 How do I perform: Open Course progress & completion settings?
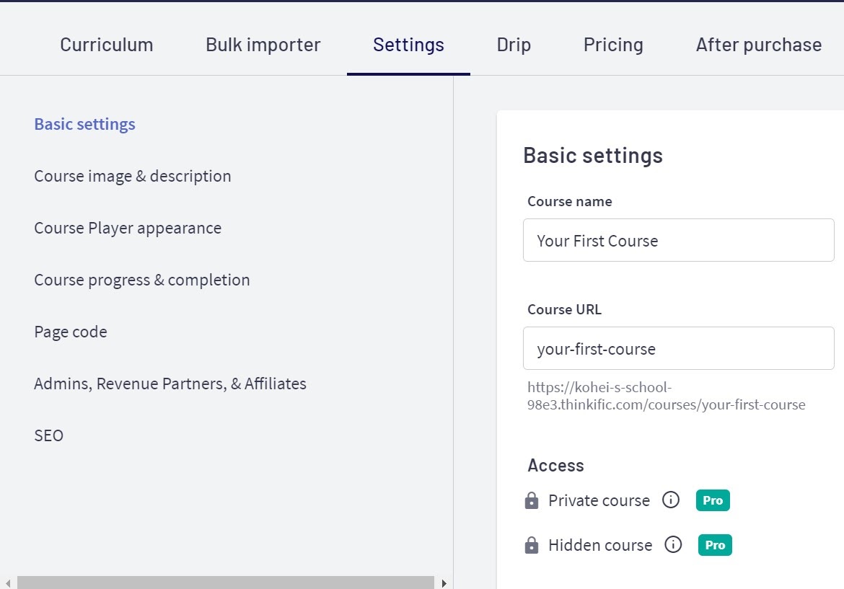coord(142,280)
